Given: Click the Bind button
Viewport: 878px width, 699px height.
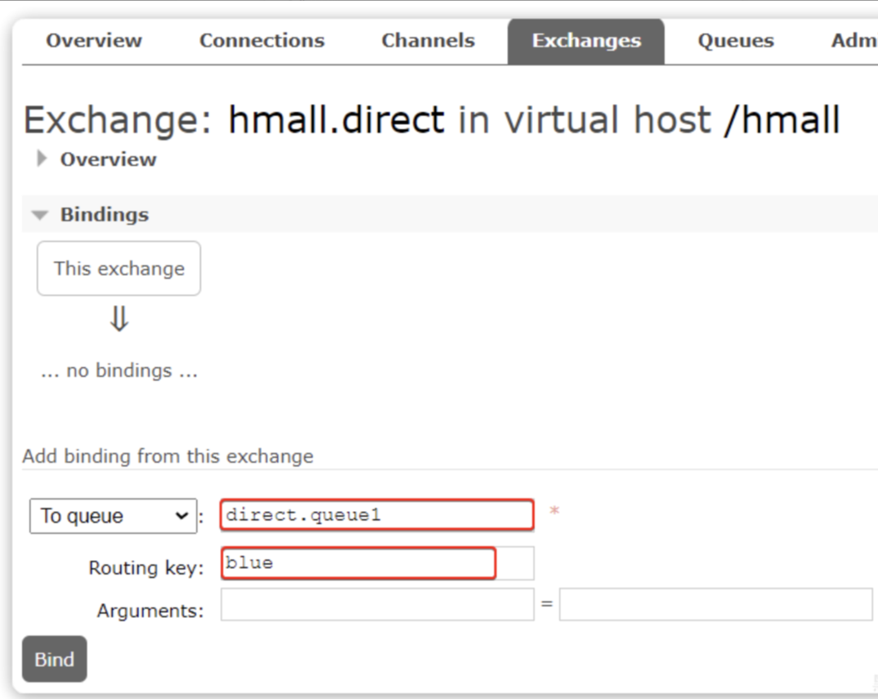Looking at the screenshot, I should coord(54,659).
